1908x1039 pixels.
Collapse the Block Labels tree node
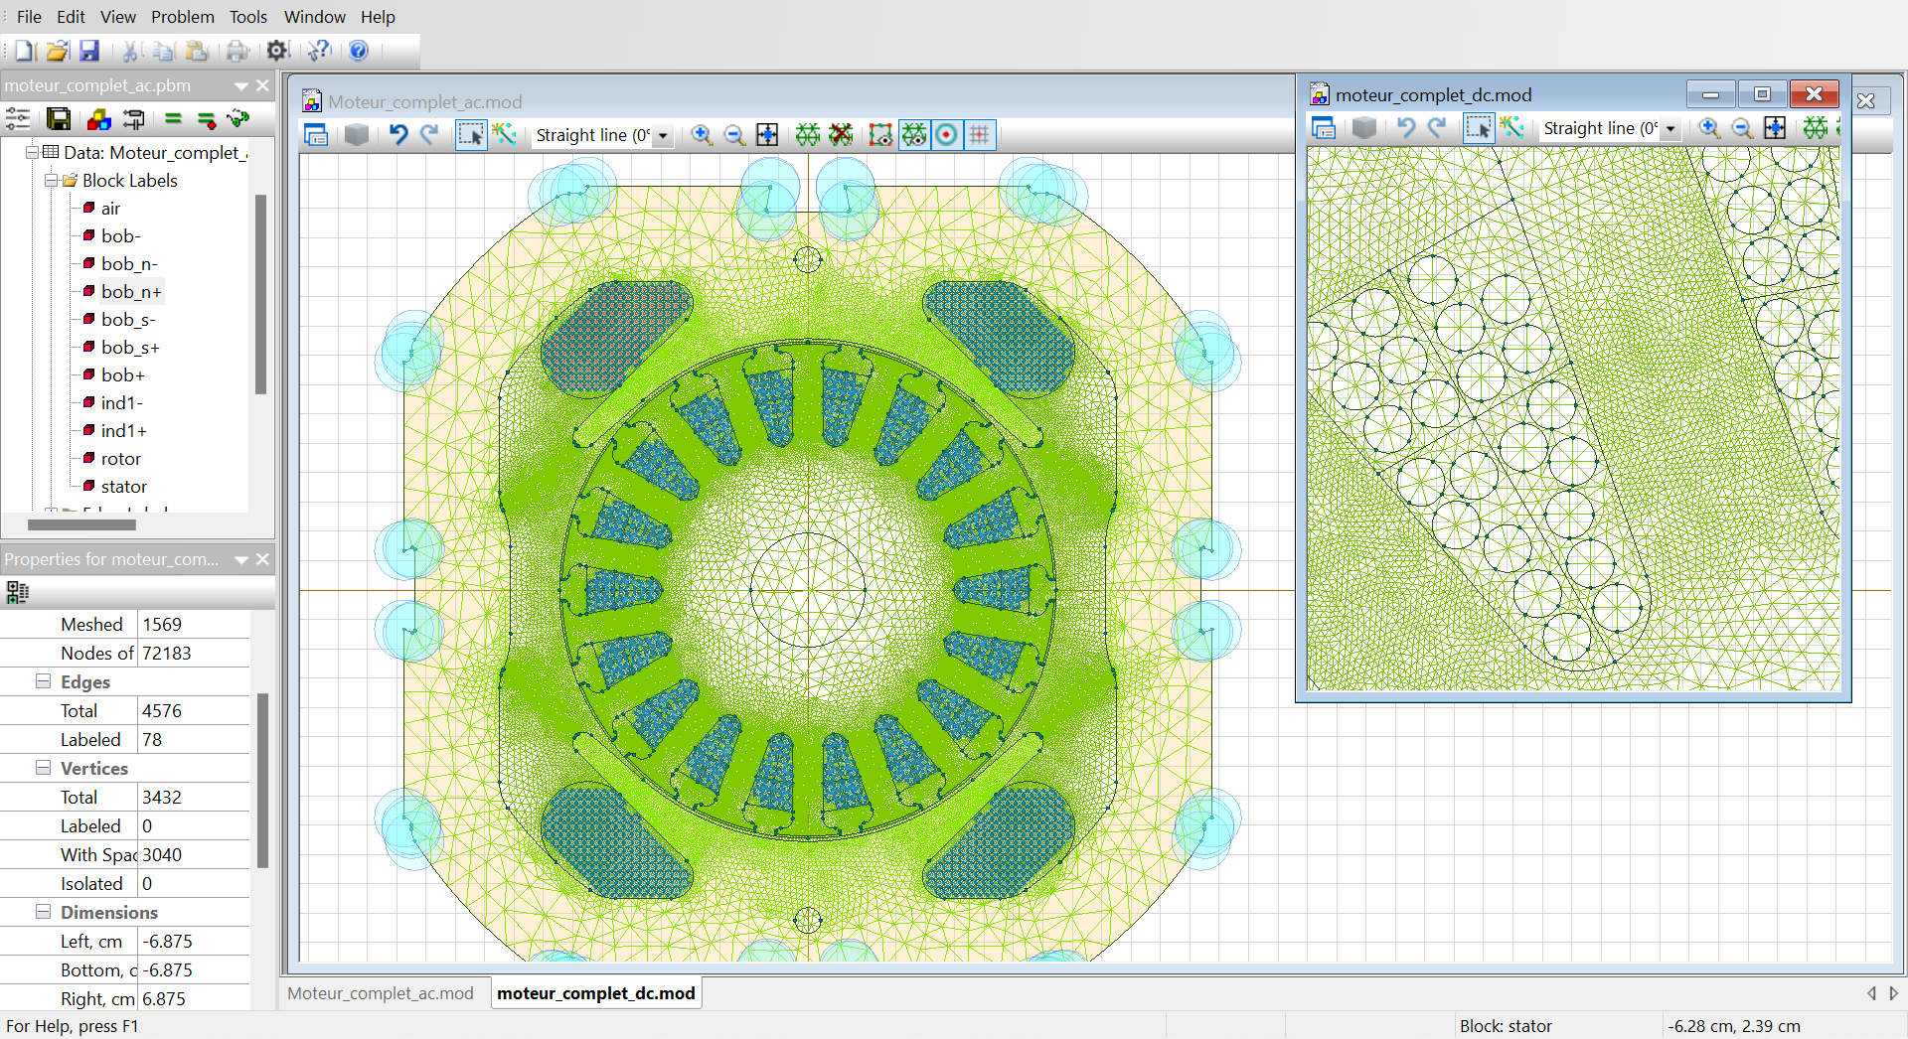[x=51, y=181]
